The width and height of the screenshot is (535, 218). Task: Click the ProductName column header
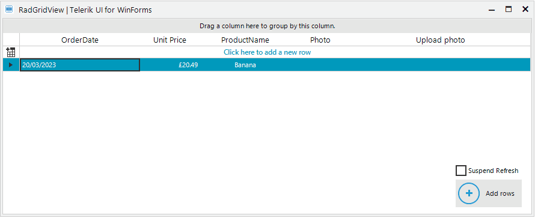tap(245, 40)
